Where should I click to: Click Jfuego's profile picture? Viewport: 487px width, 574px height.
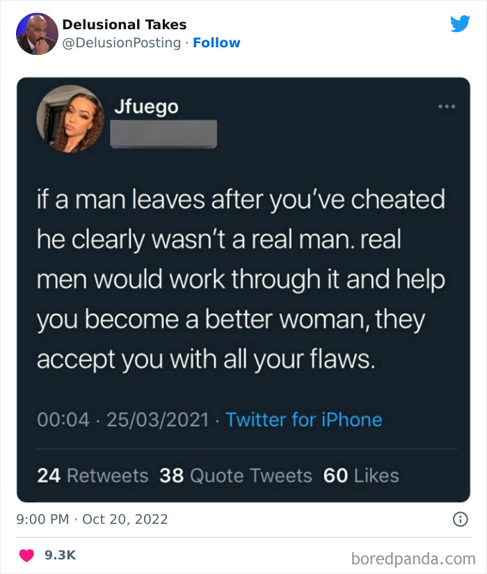70,118
